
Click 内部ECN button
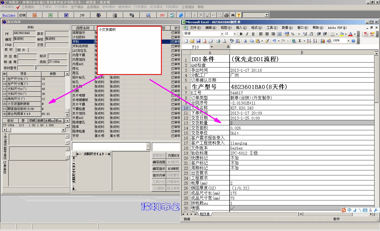tap(173, 156)
